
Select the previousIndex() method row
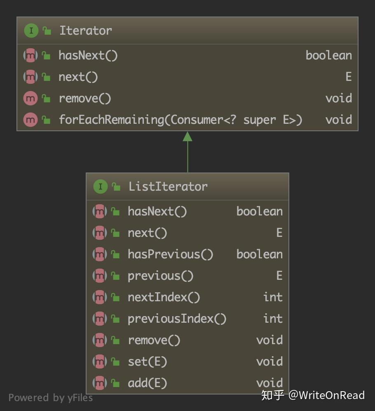(177, 319)
